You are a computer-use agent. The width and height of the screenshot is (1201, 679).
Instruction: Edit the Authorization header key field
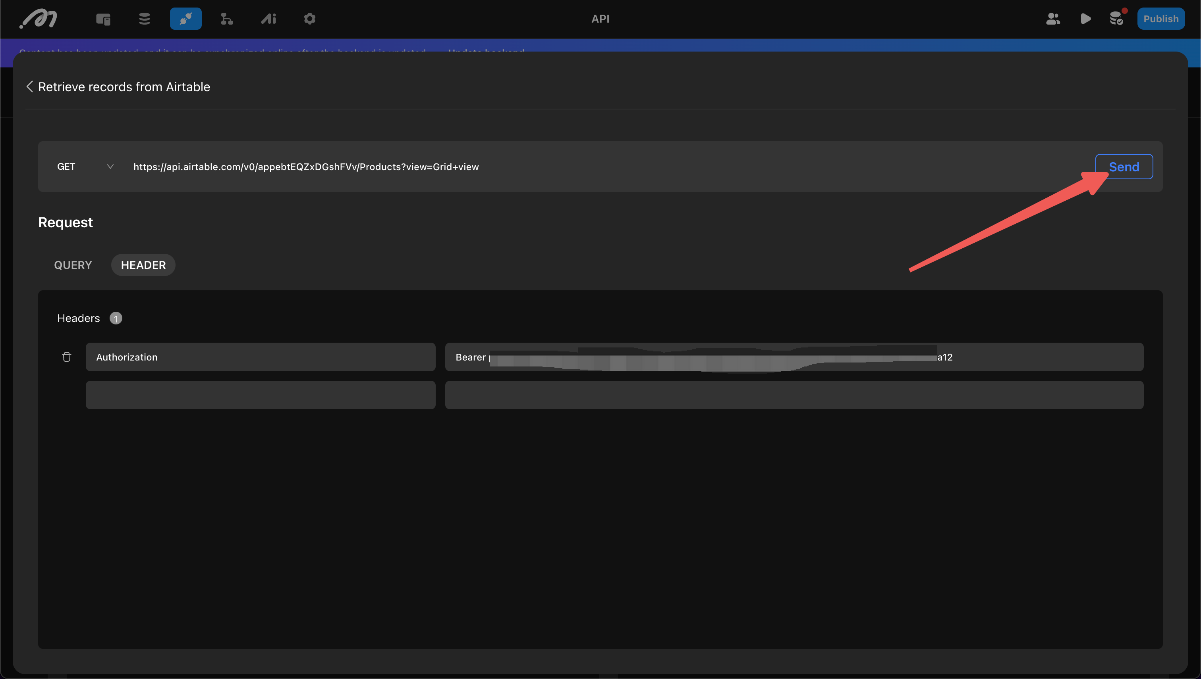[x=261, y=357]
